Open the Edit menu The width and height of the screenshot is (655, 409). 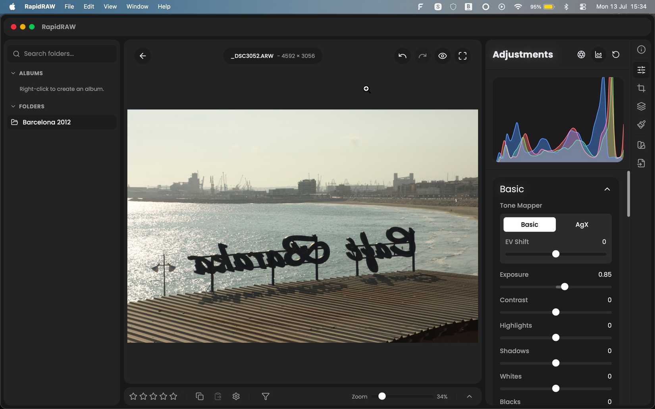point(89,6)
